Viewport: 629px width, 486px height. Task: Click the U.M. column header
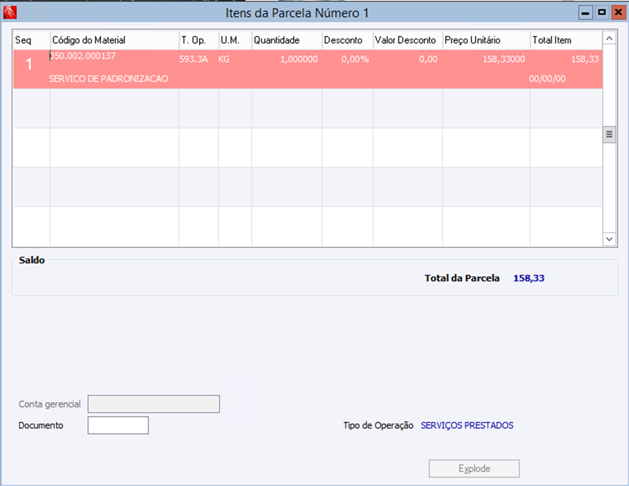[x=235, y=40]
